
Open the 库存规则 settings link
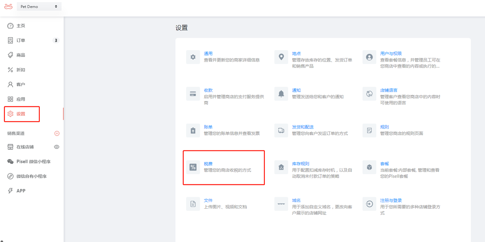point(300,164)
